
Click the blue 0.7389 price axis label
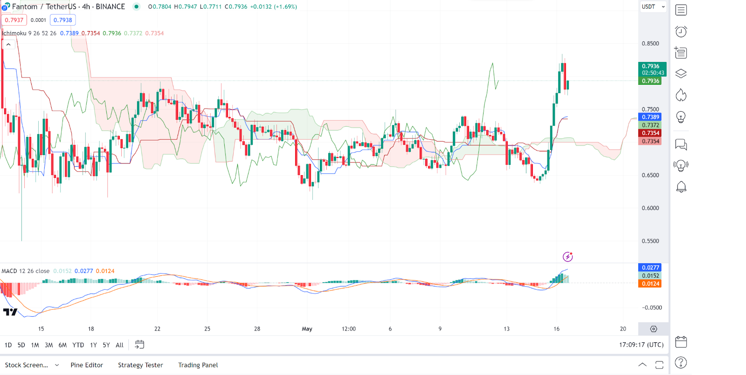(x=650, y=117)
